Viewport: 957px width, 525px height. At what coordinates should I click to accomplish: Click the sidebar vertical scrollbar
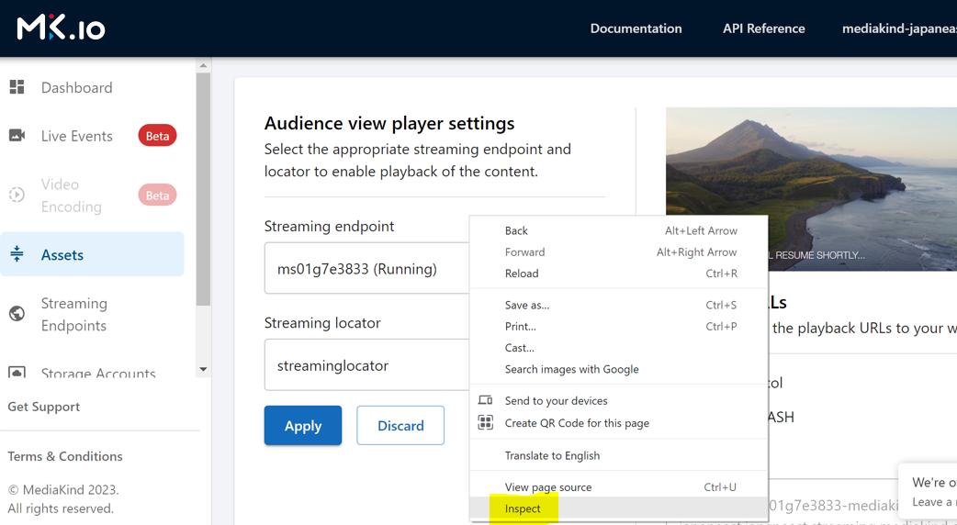click(203, 189)
